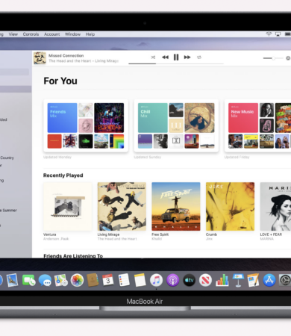Click the Updated Sunday label
The height and width of the screenshot is (336, 291).
[148, 157]
